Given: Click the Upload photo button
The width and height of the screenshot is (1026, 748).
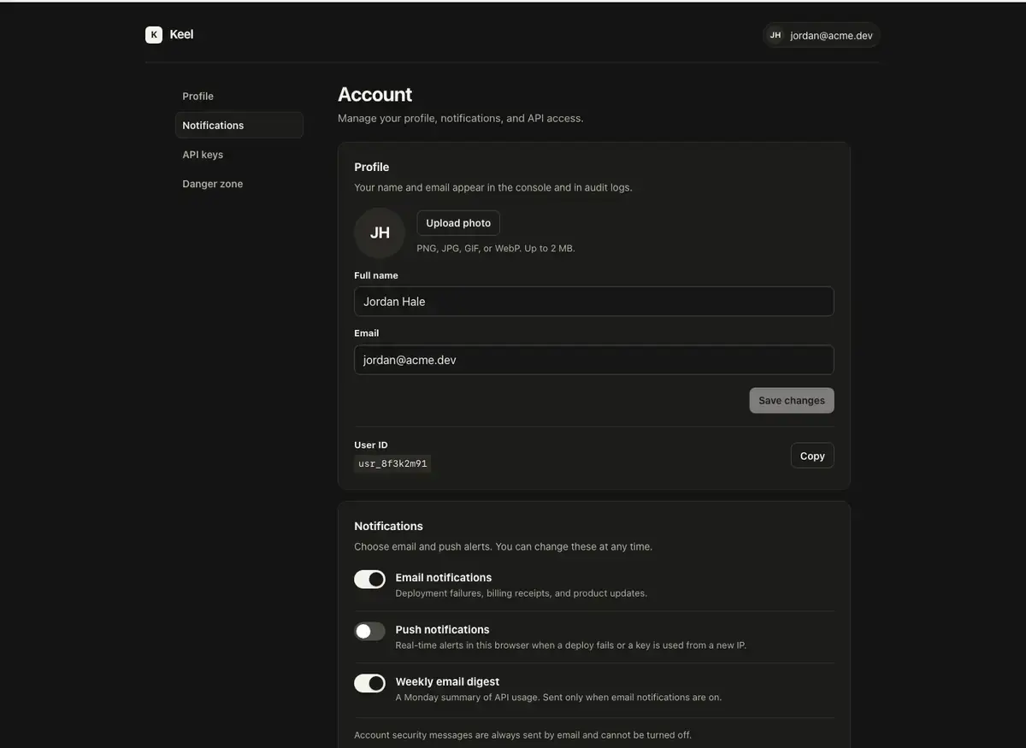Looking at the screenshot, I should (x=458, y=223).
